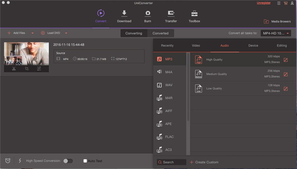Select Medium Quality 256 kbps preset
The height and width of the screenshot is (169, 297).
coord(243,74)
